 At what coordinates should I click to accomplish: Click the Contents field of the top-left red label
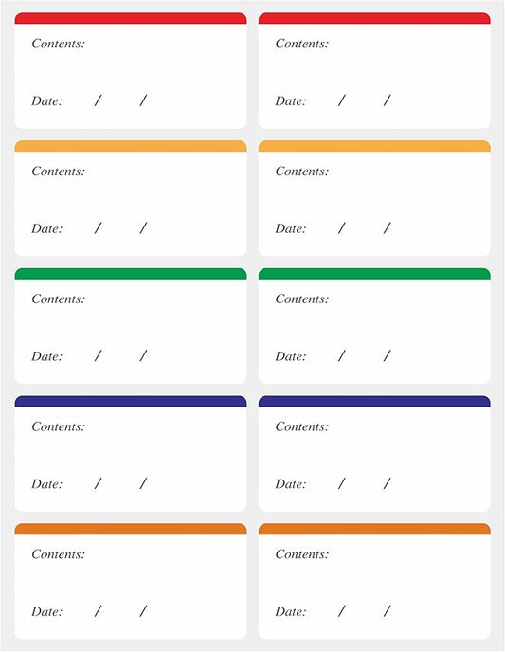pos(58,44)
